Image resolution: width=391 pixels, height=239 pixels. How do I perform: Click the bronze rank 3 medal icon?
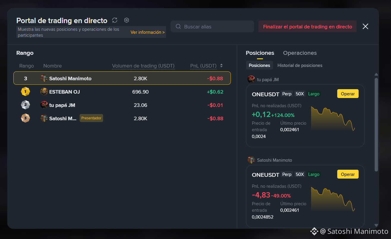pyautogui.click(x=26, y=118)
